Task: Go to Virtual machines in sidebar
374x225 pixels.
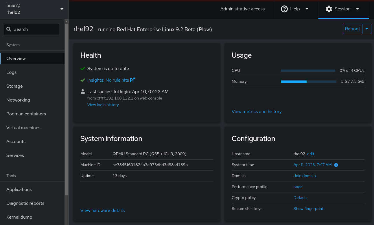Action: coord(23,128)
